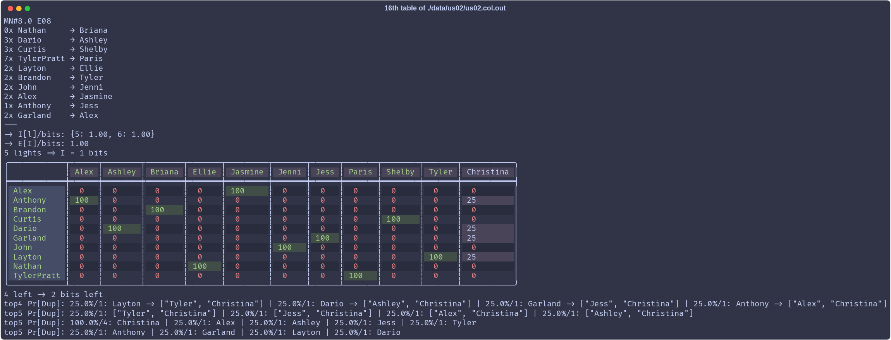The width and height of the screenshot is (891, 340).
Task: Click the 100 cell in the Layton row
Action: coord(440,257)
